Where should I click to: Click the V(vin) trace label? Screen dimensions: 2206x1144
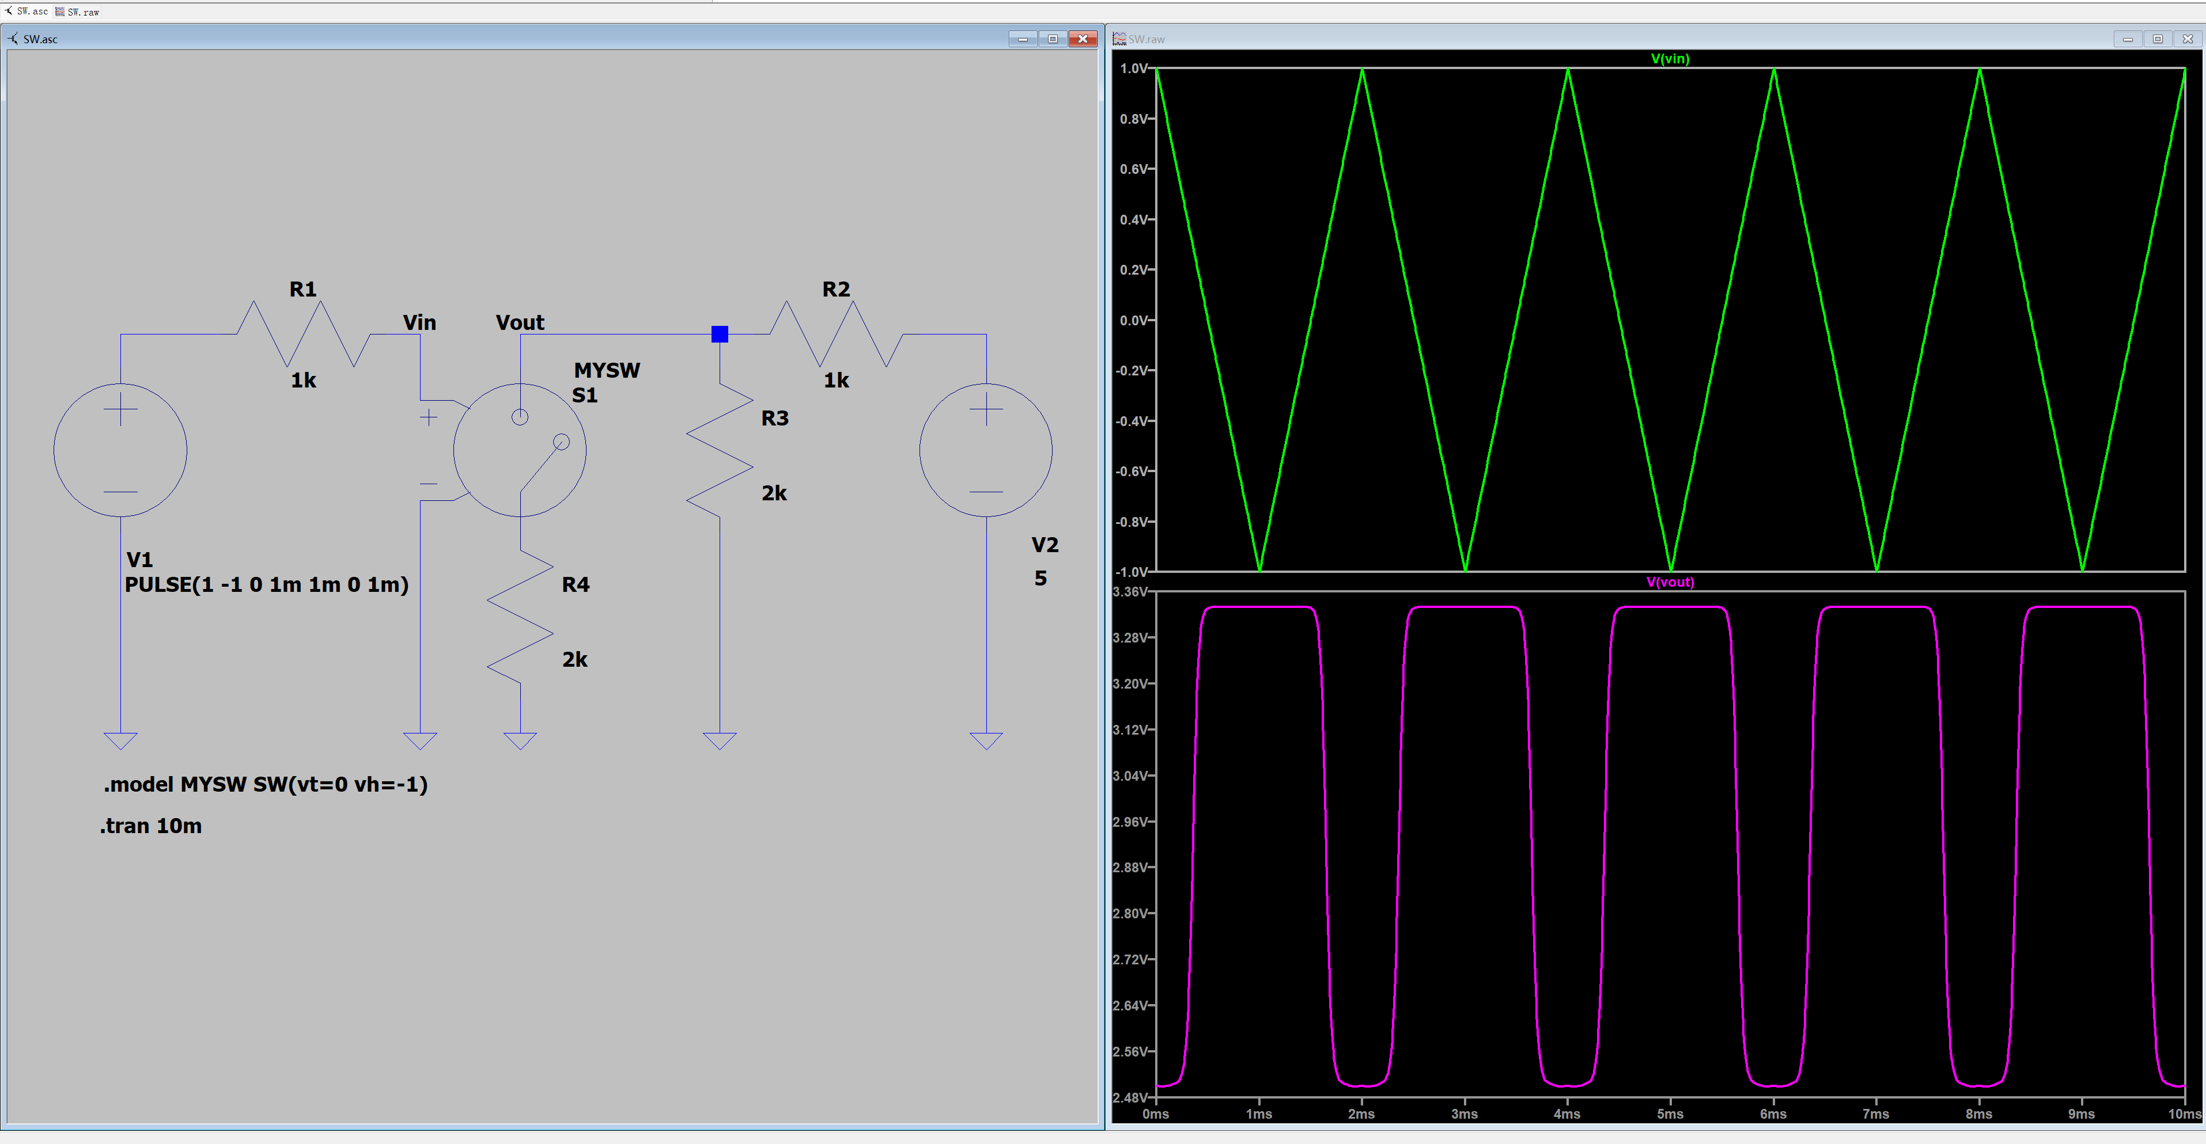coord(1669,58)
